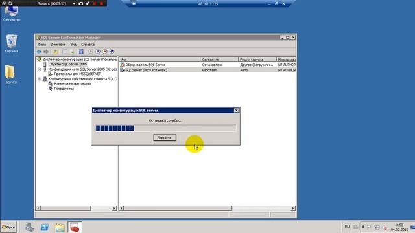Screen dimensions: 415x233
Task: Maximize SQL Server Configuration Manager window
Action: (x=288, y=38)
